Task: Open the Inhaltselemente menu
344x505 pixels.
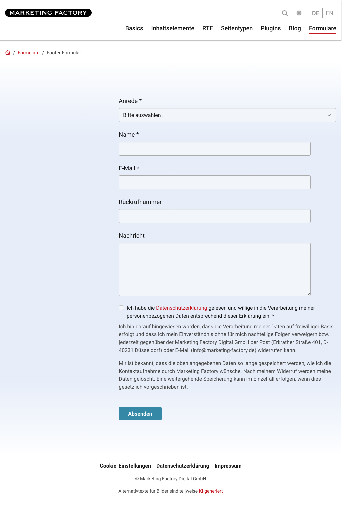Action: coord(173,28)
